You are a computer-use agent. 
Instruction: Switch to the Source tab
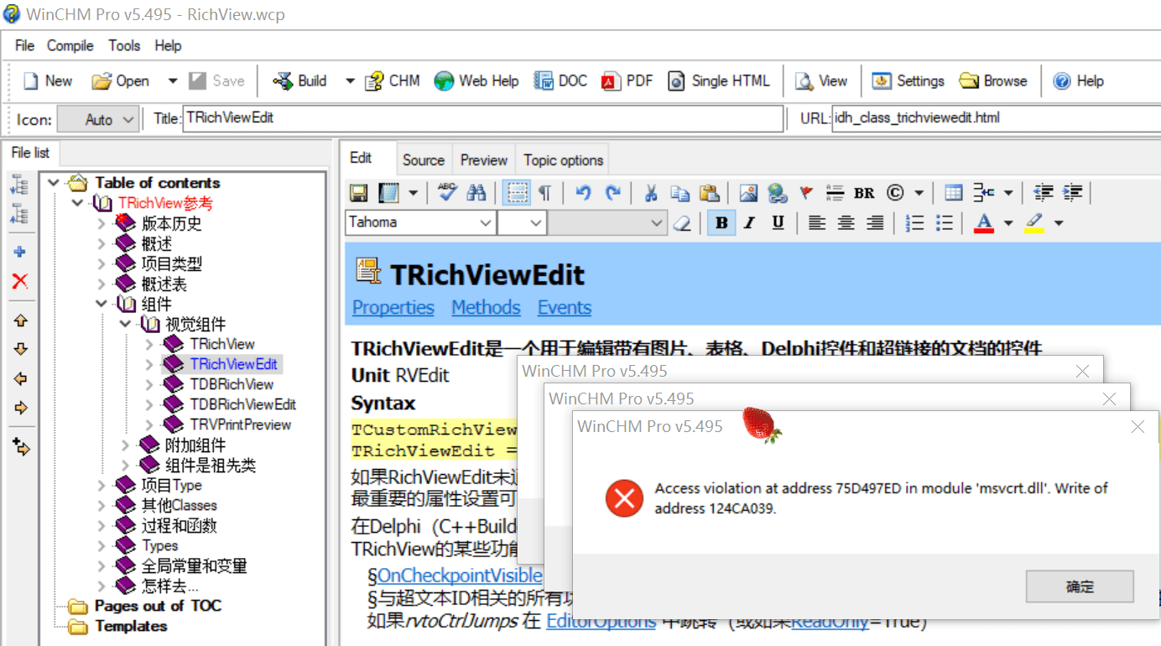coord(424,159)
